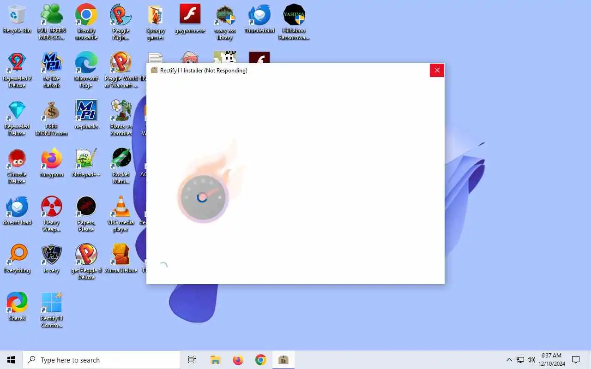
Task: Select the Rectify11 Control desktop shortcut
Action: (x=52, y=310)
